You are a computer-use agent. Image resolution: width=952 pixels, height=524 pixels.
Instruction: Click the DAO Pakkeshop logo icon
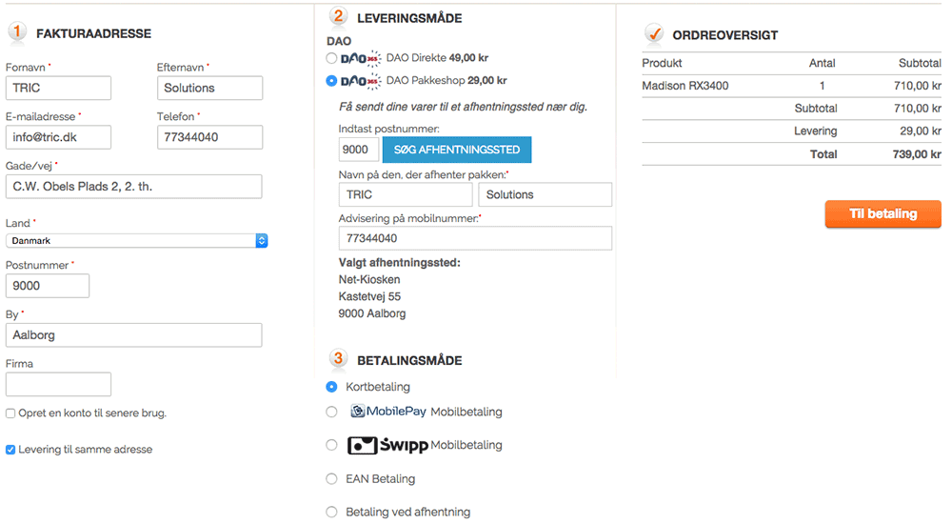coord(360,81)
